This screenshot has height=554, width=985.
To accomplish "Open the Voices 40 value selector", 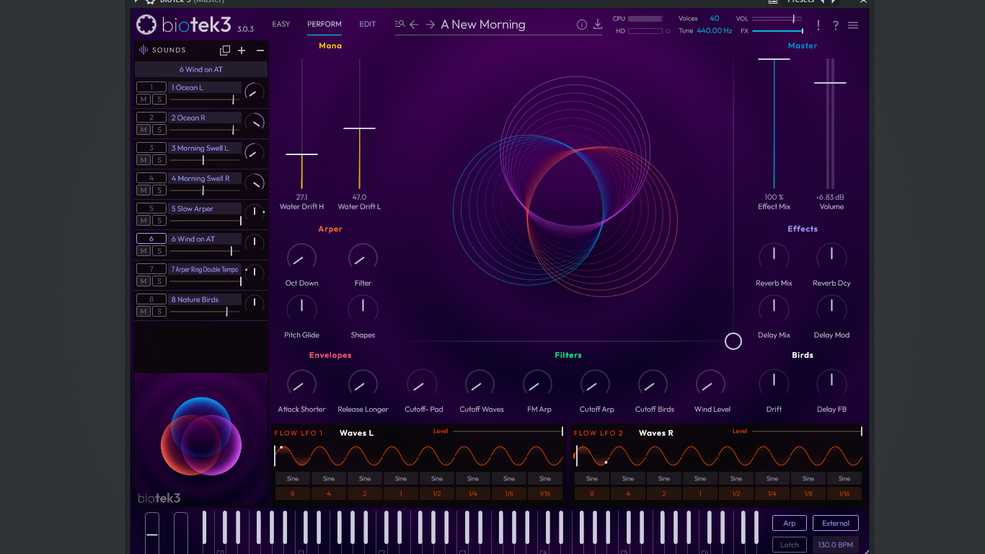I will point(715,18).
